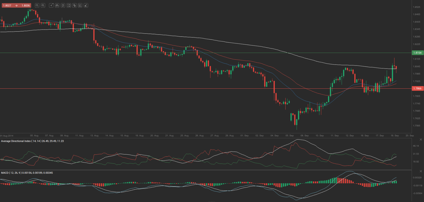Click the down arrow in the quote box
The width and height of the screenshot is (424, 202).
point(16,5)
